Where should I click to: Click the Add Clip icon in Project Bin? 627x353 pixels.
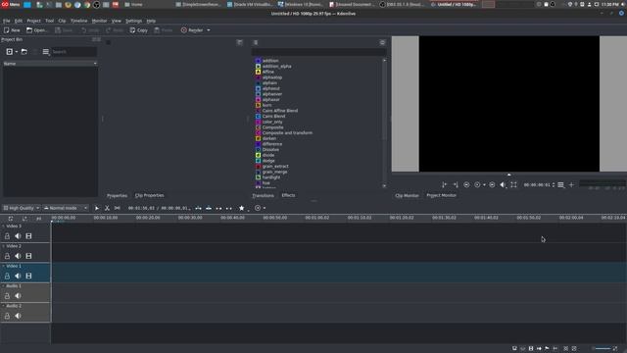point(9,52)
